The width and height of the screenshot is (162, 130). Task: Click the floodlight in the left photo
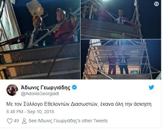point(35,8)
